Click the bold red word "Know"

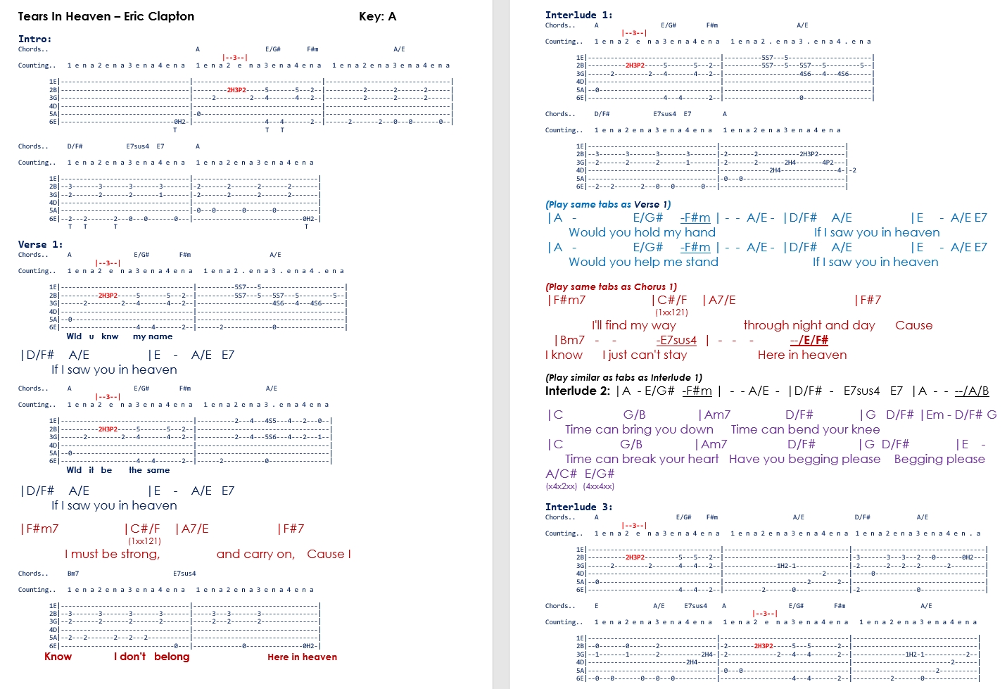(58, 657)
